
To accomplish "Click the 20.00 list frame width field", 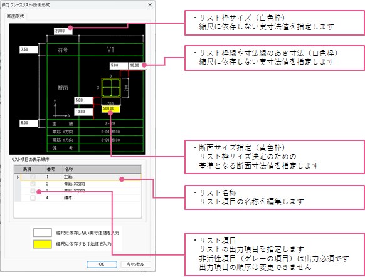I will click(63, 31).
